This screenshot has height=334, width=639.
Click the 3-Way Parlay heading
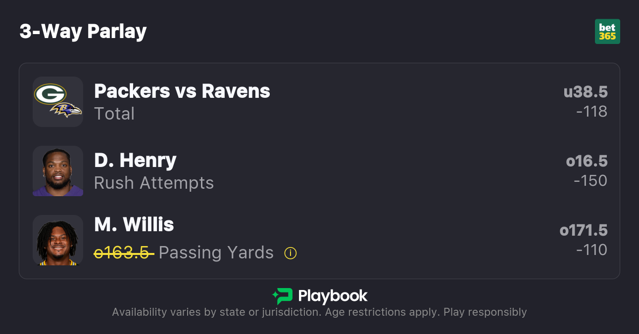click(x=83, y=32)
